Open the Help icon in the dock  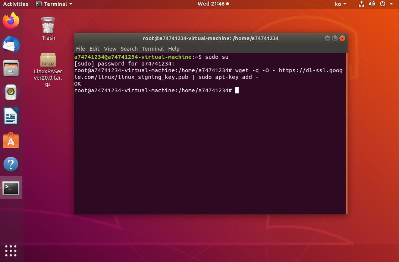pos(11,164)
